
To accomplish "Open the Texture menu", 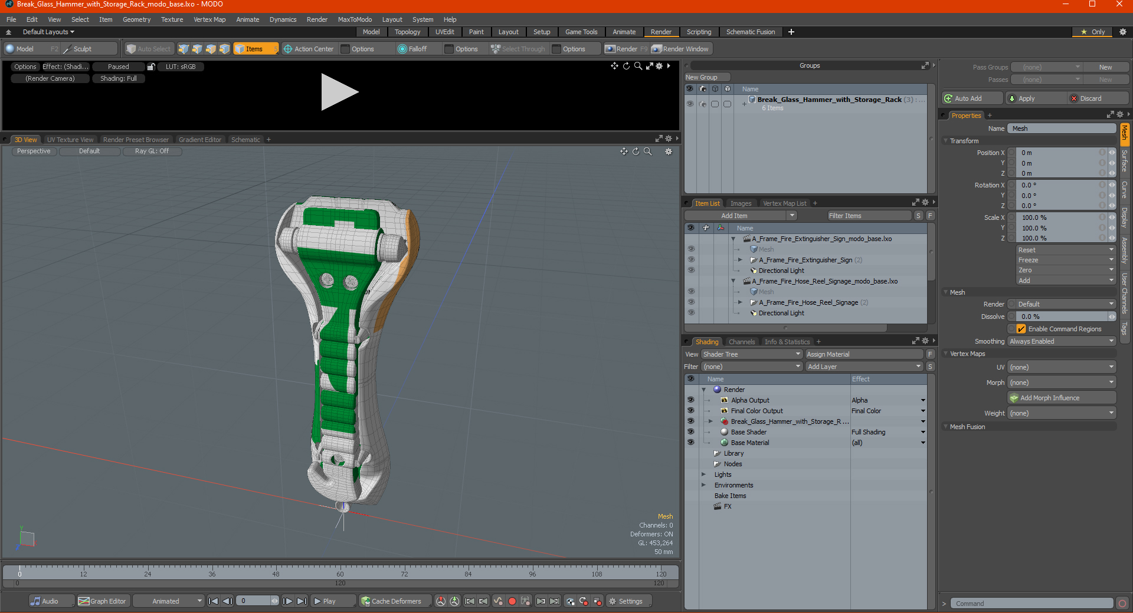I will pyautogui.click(x=172, y=19).
